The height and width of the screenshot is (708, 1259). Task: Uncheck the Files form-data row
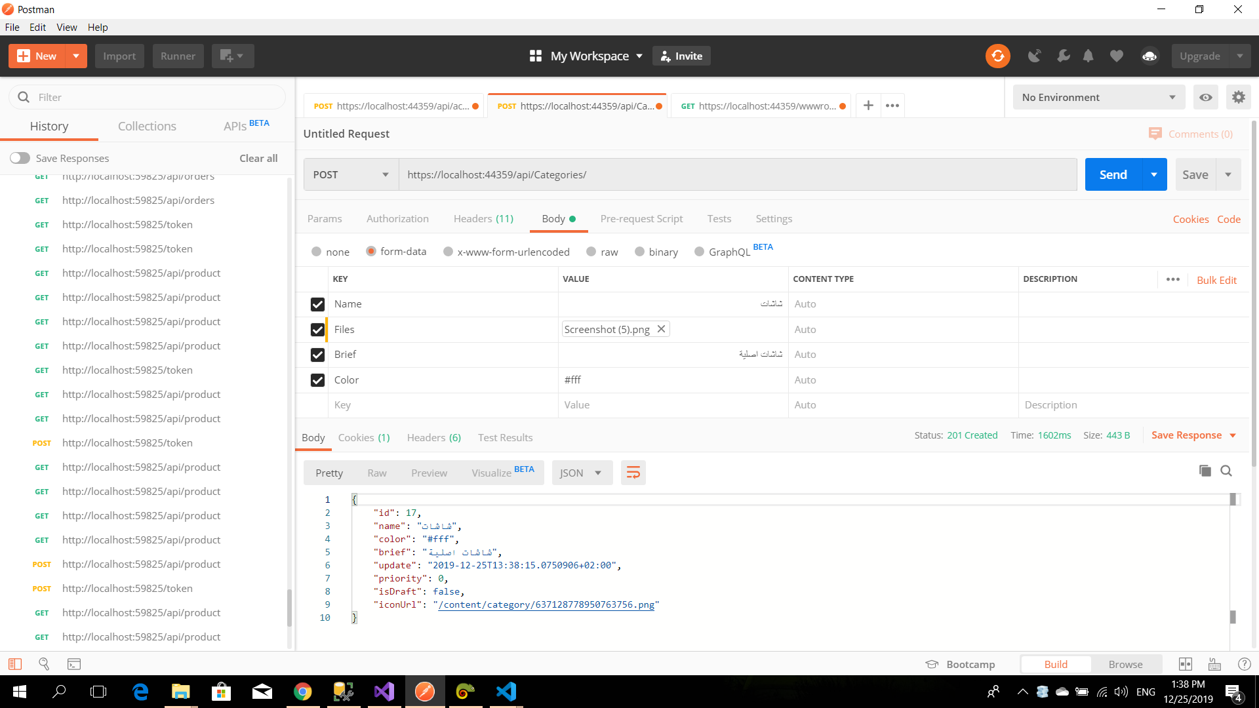tap(317, 330)
